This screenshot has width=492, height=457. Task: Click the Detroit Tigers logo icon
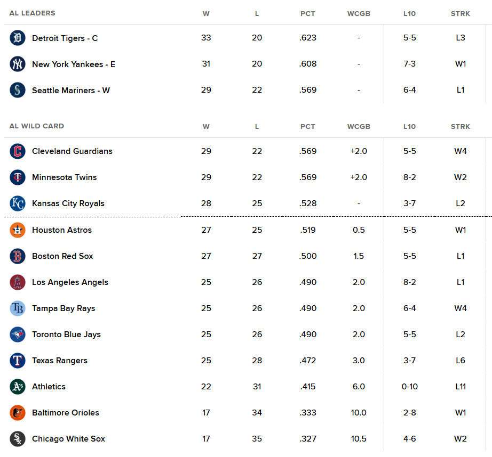(18, 38)
